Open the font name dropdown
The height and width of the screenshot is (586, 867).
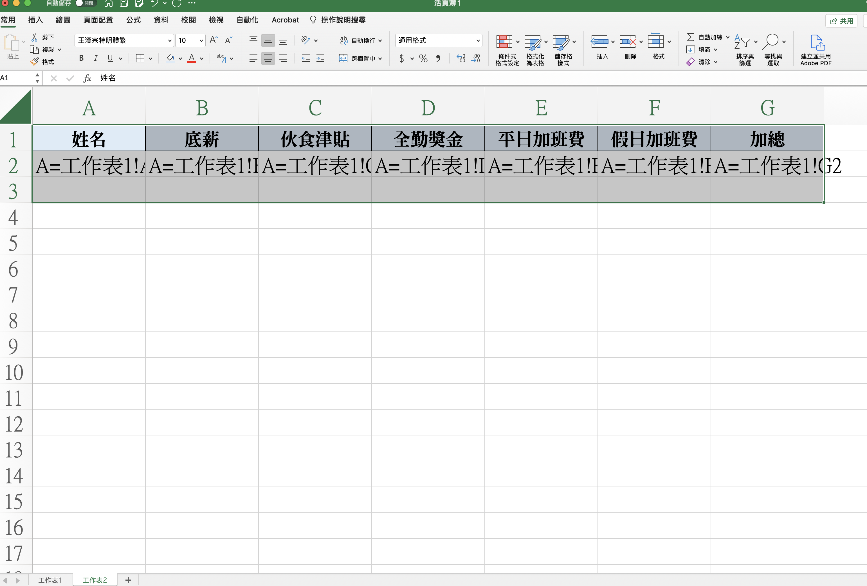tap(170, 41)
